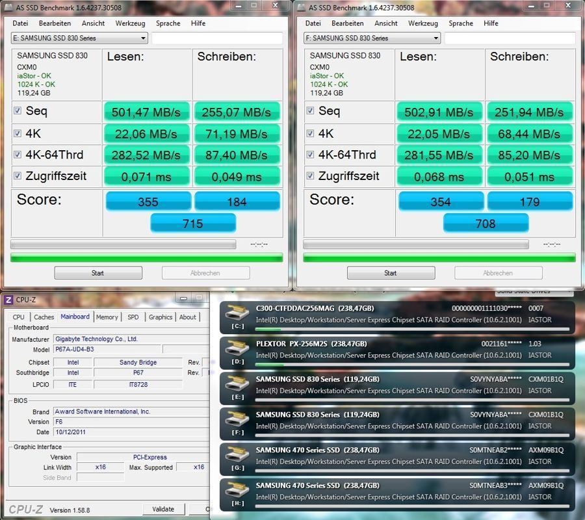Click green progress bar in F: drive window

439,257
